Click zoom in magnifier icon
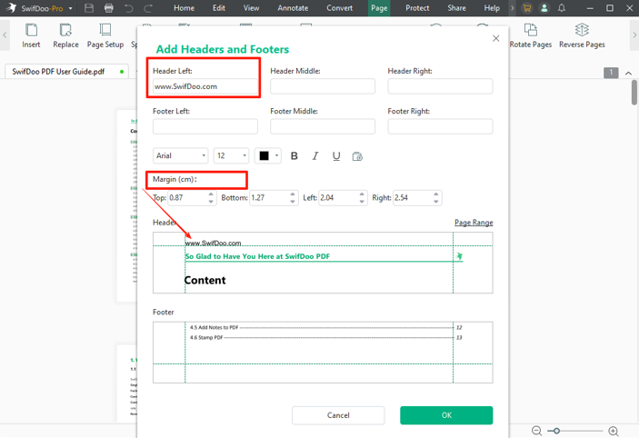The image size is (639, 438). click(x=614, y=431)
